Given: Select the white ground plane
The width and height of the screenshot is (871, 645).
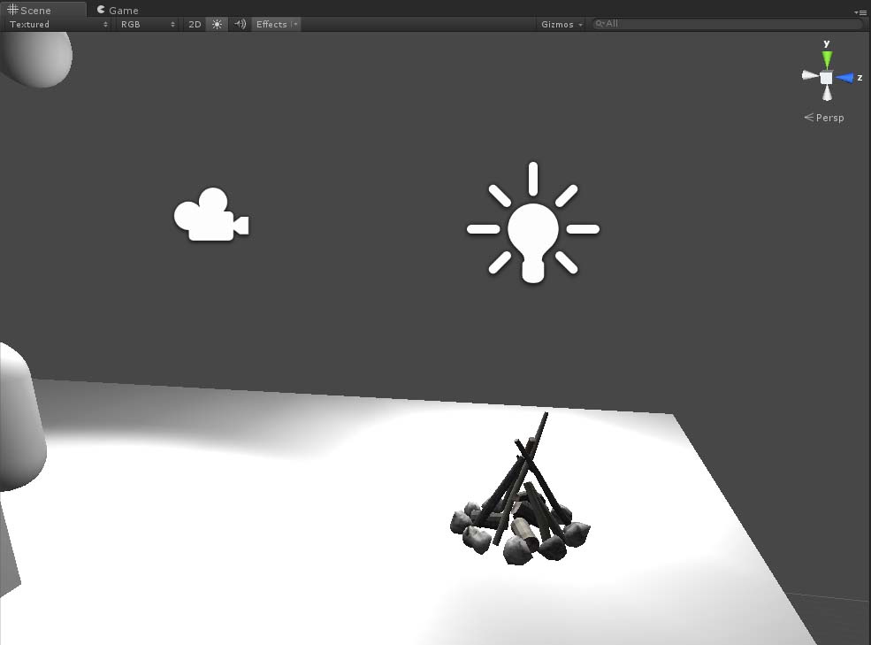Looking at the screenshot, I should [x=333, y=528].
